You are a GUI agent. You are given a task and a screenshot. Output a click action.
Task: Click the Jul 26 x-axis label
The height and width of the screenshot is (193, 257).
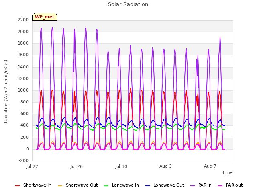[77, 166]
